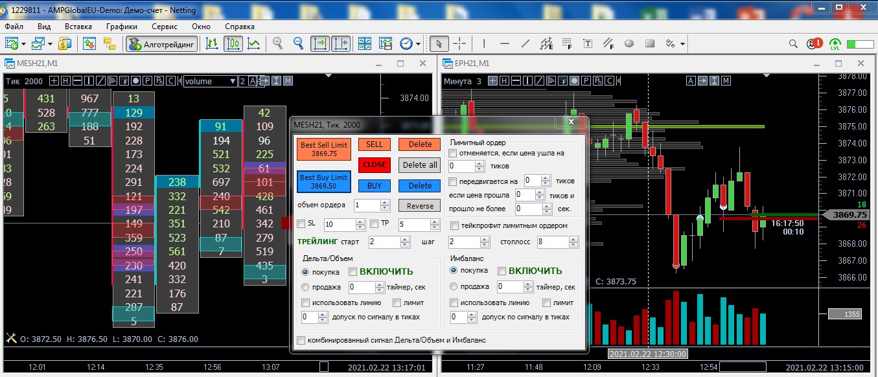Select the text label drawing tool
Screen dimensions: 878x377
point(588,44)
